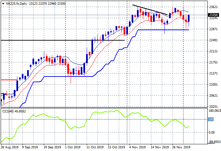Click the 1 Oct 2019 date label

coord(73,147)
